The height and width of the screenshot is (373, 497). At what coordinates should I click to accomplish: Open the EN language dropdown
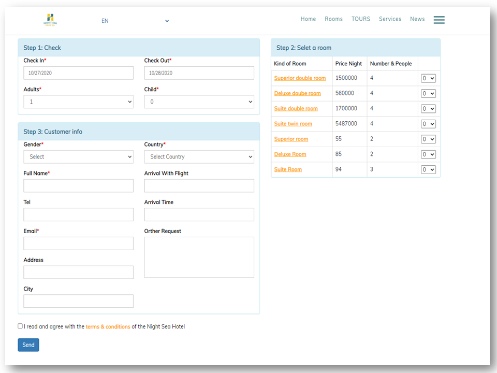135,21
